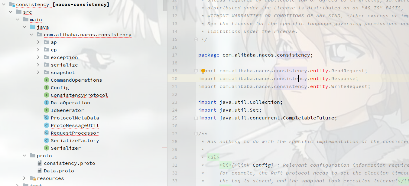Click the SerializeFactory class icon
This screenshot has width=409, height=186.
pos(46,141)
